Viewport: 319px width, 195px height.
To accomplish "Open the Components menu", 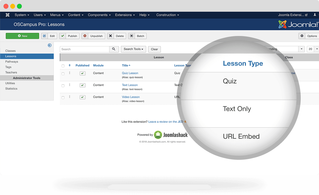I will (99, 15).
